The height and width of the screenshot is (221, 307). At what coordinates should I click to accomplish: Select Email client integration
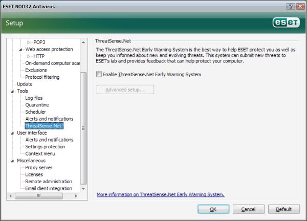coord(49,188)
